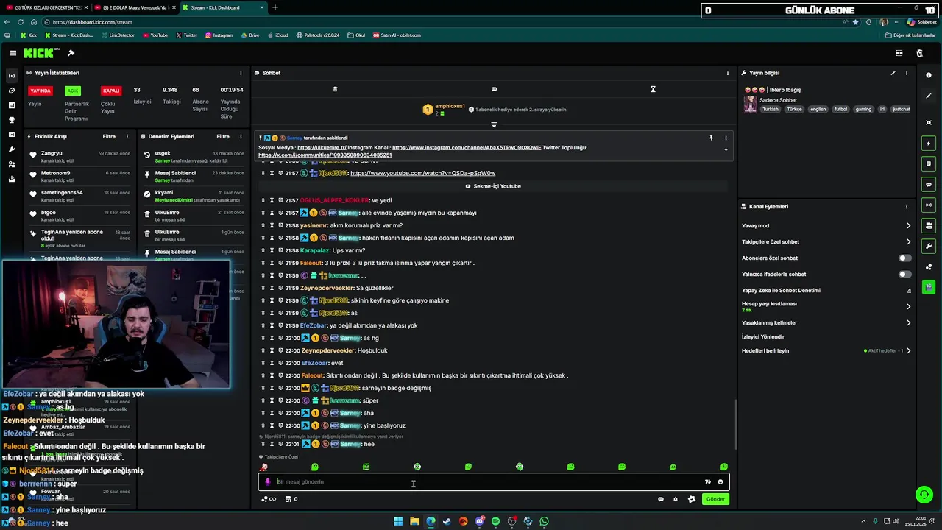Click İzleyici Yönlendir action
942x530 pixels.
tap(763, 337)
